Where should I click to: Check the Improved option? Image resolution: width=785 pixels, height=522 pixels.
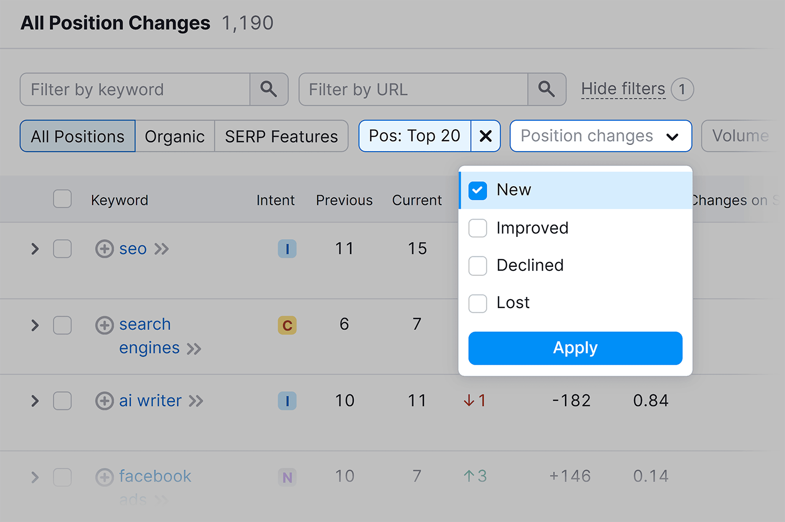click(478, 228)
